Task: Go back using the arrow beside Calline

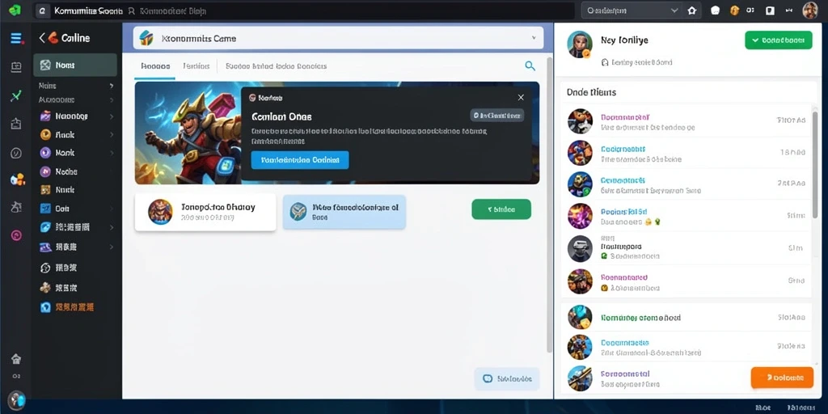Action: click(42, 38)
